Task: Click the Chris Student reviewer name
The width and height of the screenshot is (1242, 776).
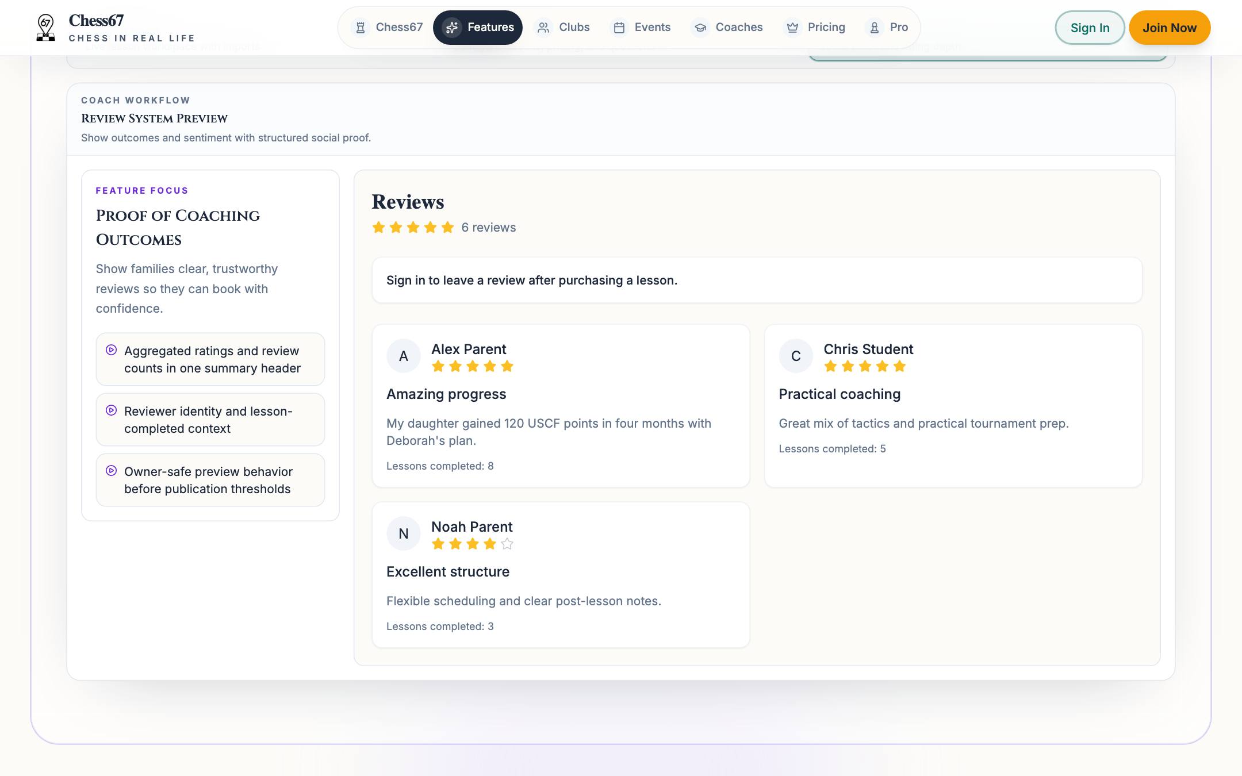Action: pos(868,349)
